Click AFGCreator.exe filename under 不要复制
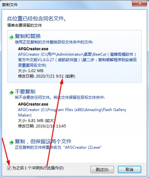 (x=33, y=104)
